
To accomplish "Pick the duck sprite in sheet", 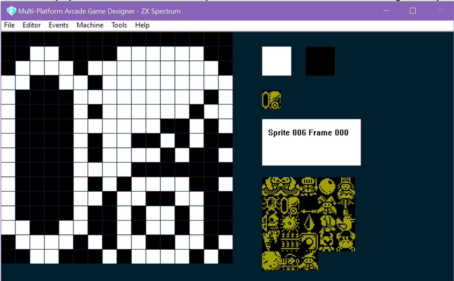I will click(346, 223).
